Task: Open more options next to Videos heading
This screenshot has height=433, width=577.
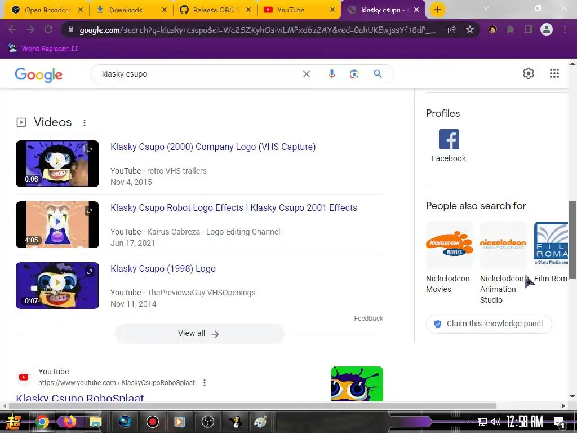Action: point(85,122)
